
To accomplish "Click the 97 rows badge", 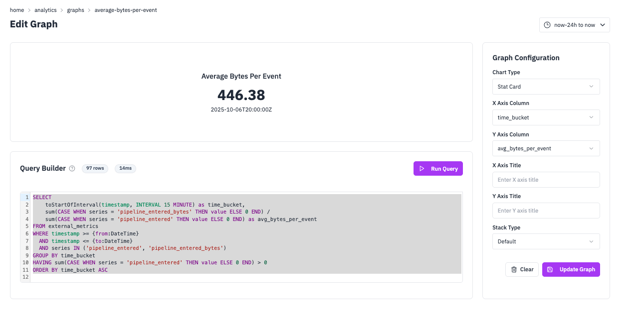I will pos(95,168).
